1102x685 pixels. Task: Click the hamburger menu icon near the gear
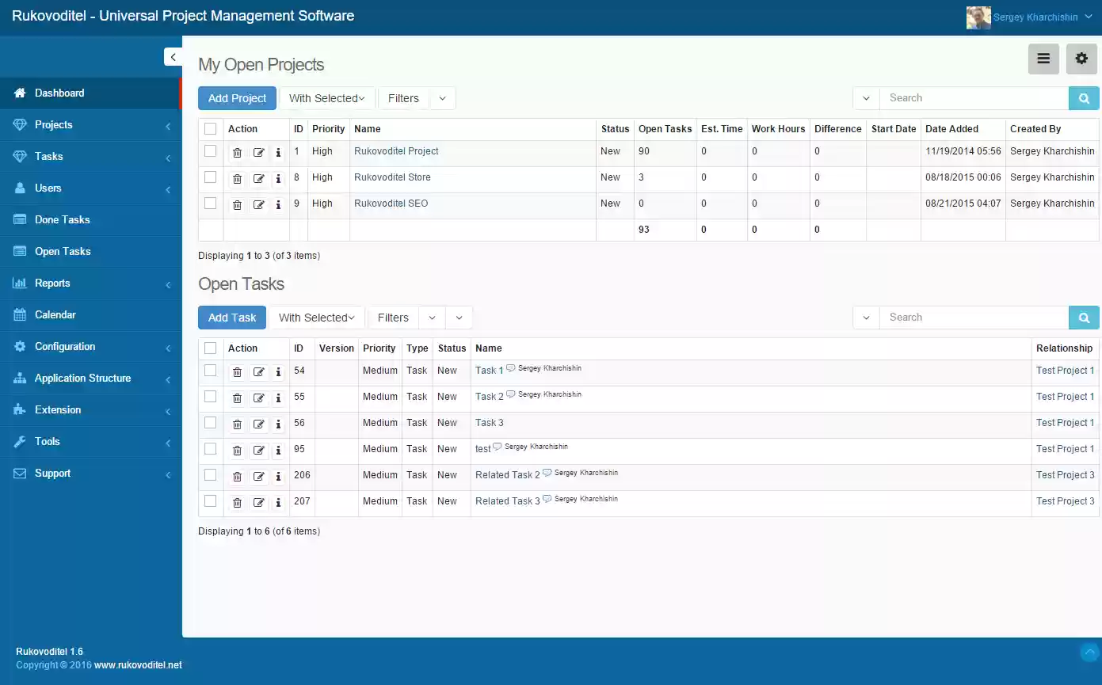click(1043, 58)
